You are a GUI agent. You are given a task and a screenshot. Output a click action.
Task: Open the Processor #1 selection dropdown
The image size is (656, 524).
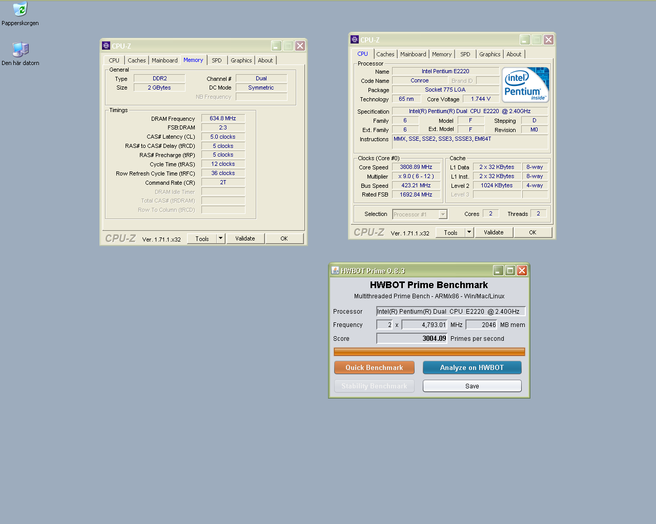coord(420,214)
